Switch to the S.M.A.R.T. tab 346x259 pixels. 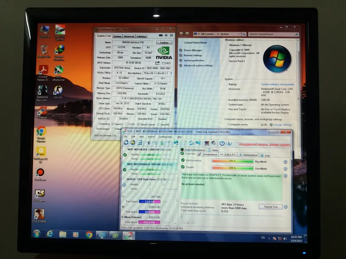[x=228, y=155]
